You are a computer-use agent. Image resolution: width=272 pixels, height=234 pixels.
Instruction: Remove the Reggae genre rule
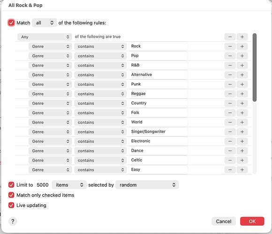click(x=230, y=94)
